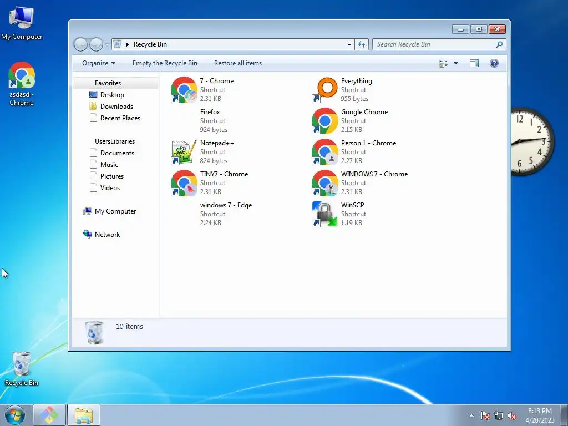
Task: Open the Organize dropdown menu
Action: [99, 63]
